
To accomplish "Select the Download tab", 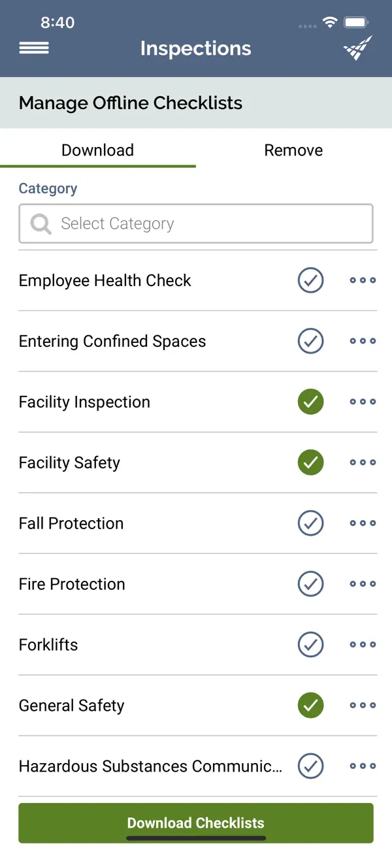I will pyautogui.click(x=97, y=150).
